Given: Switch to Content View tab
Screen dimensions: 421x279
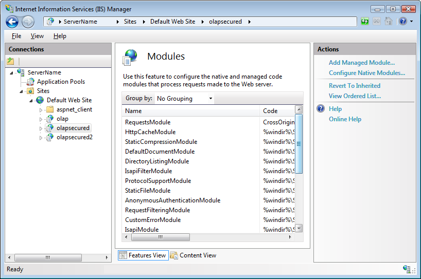Looking at the screenshot, I should coord(193,255).
